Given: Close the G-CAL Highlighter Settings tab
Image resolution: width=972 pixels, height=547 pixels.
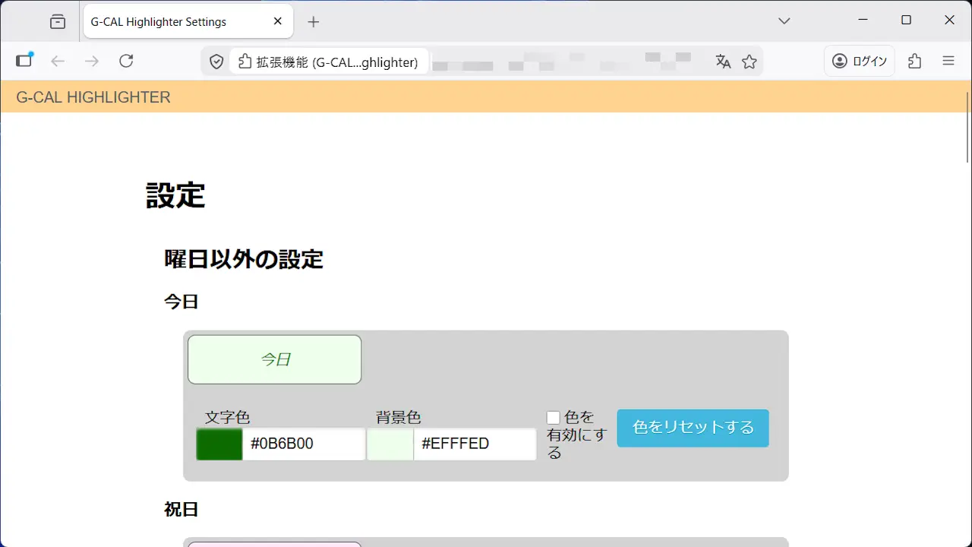Looking at the screenshot, I should tap(278, 22).
